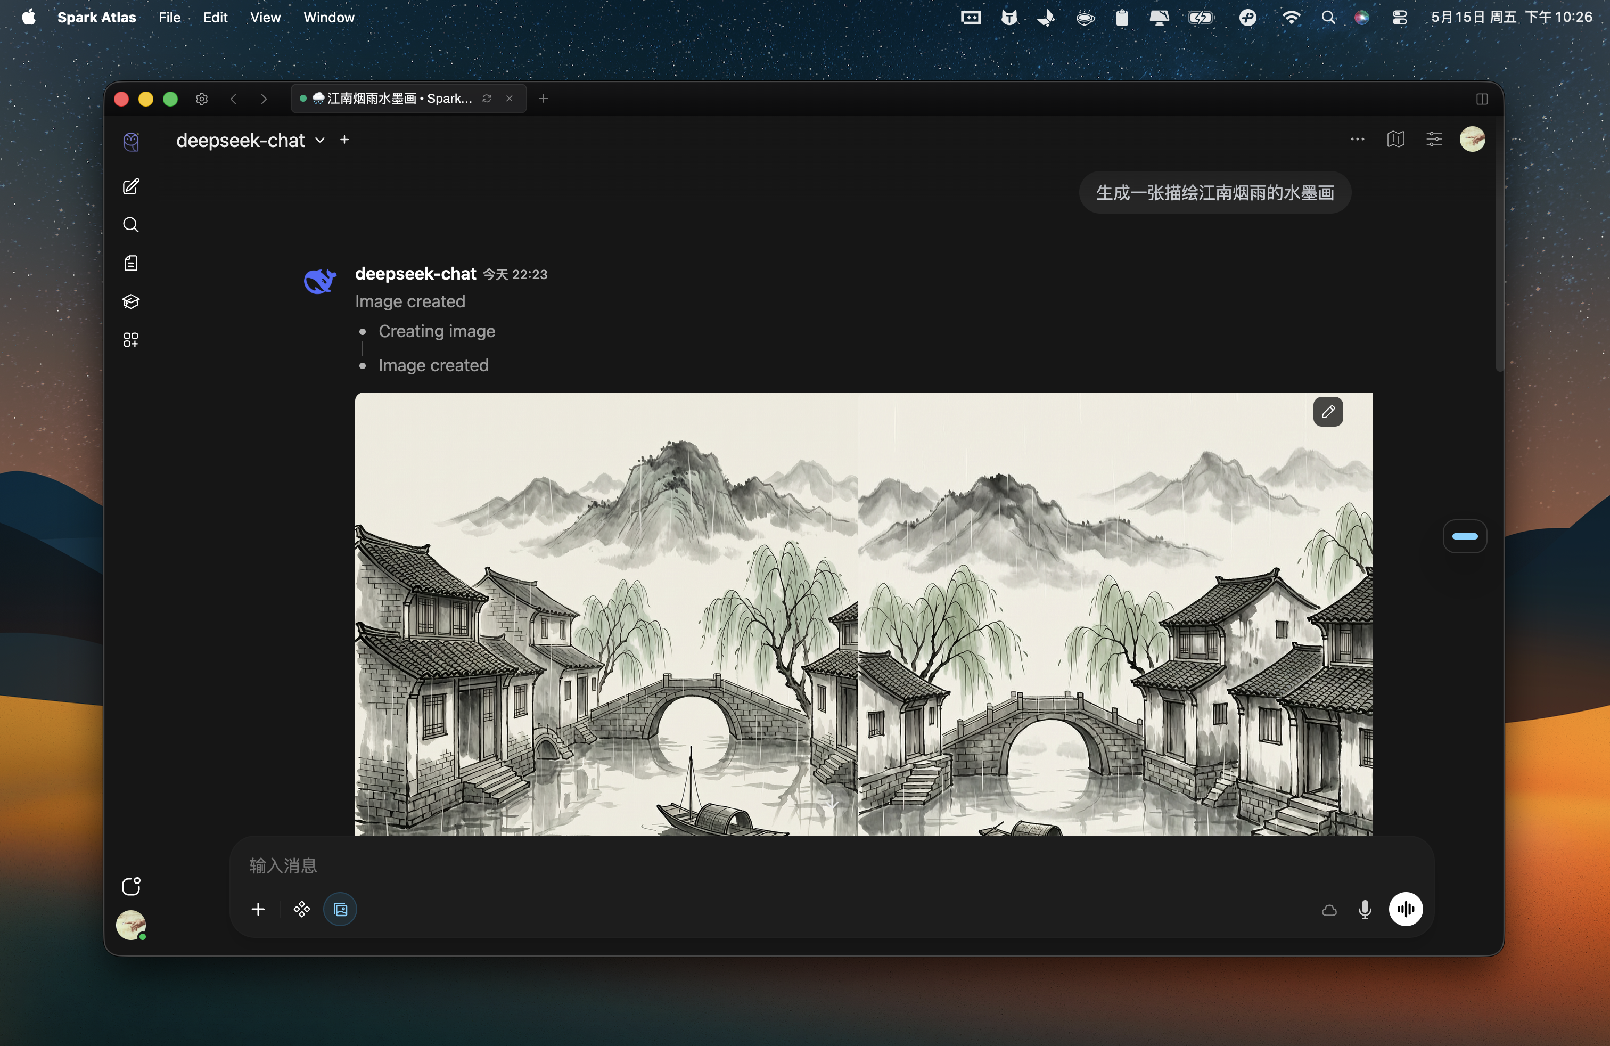Viewport: 1610px width, 1046px height.
Task: Toggle the split sidebar panel icon
Action: 1482,99
